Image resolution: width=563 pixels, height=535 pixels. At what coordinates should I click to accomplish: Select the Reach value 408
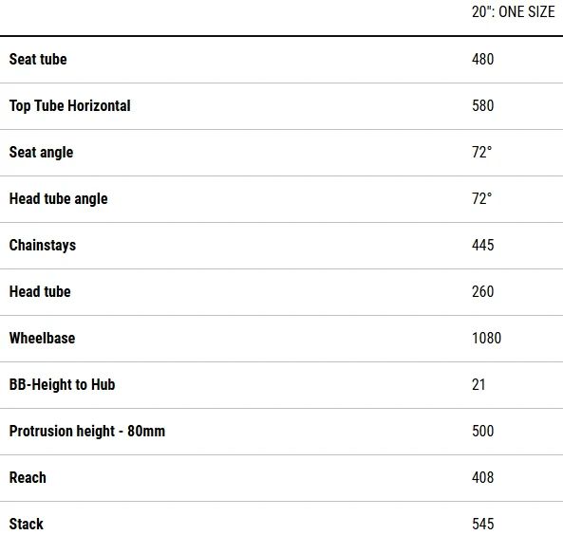pos(482,477)
